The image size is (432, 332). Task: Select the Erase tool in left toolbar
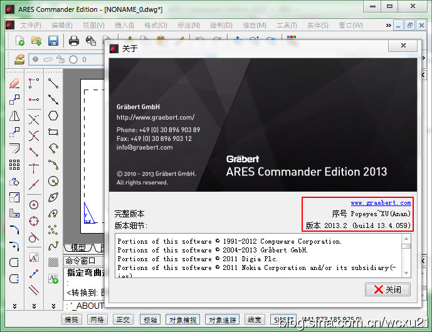14,83
